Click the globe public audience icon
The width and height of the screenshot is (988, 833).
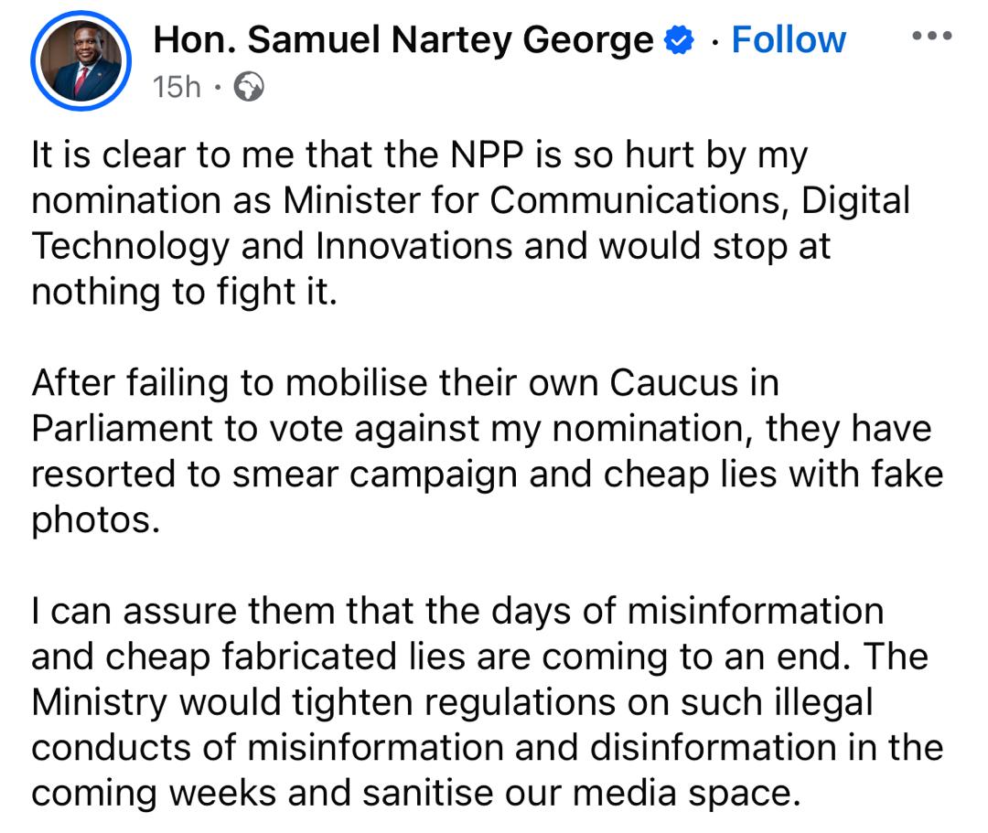tap(249, 87)
